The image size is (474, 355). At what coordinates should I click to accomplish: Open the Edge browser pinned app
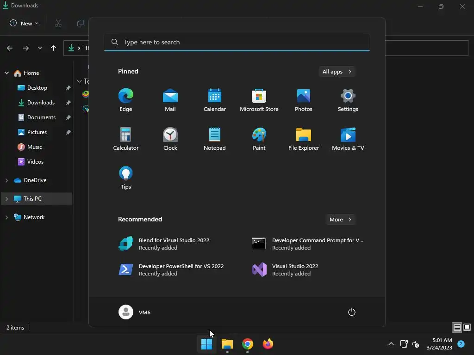[126, 100]
